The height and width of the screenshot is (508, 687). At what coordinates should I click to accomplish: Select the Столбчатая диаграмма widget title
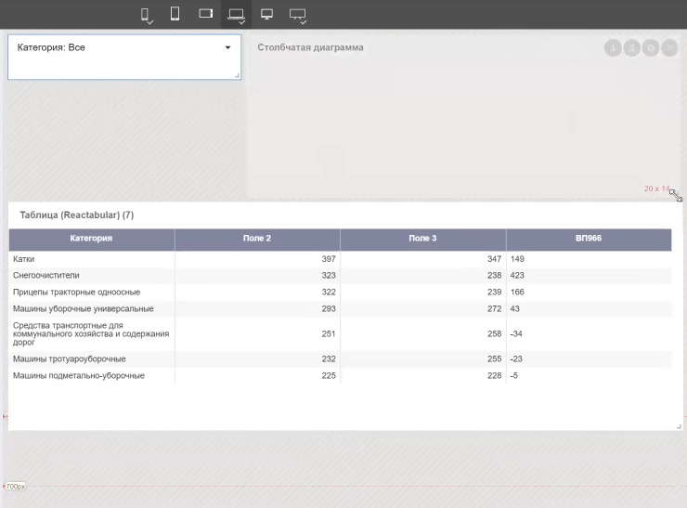[310, 47]
